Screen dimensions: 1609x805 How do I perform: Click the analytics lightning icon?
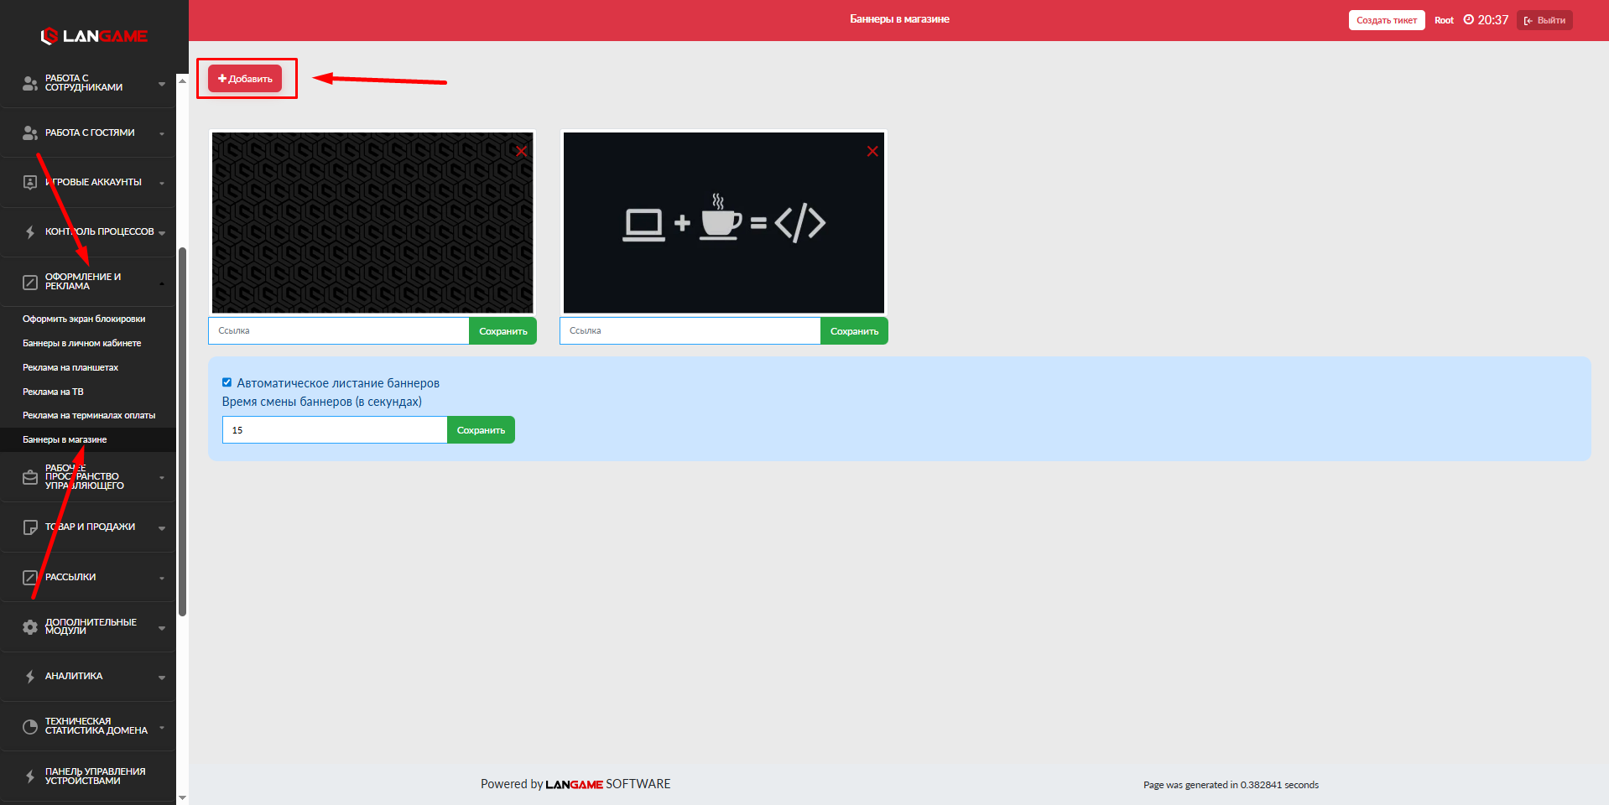click(x=30, y=677)
